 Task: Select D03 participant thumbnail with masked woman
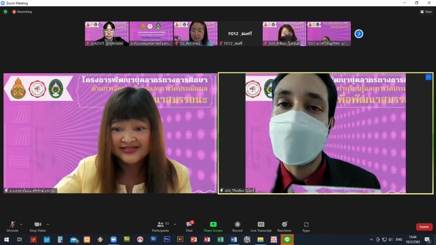(284, 34)
